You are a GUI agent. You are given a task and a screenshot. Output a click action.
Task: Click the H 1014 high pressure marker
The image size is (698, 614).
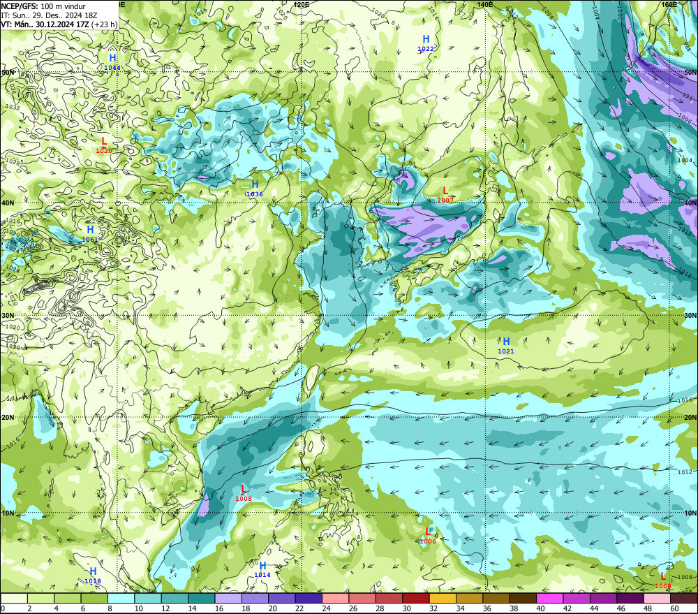262,569
